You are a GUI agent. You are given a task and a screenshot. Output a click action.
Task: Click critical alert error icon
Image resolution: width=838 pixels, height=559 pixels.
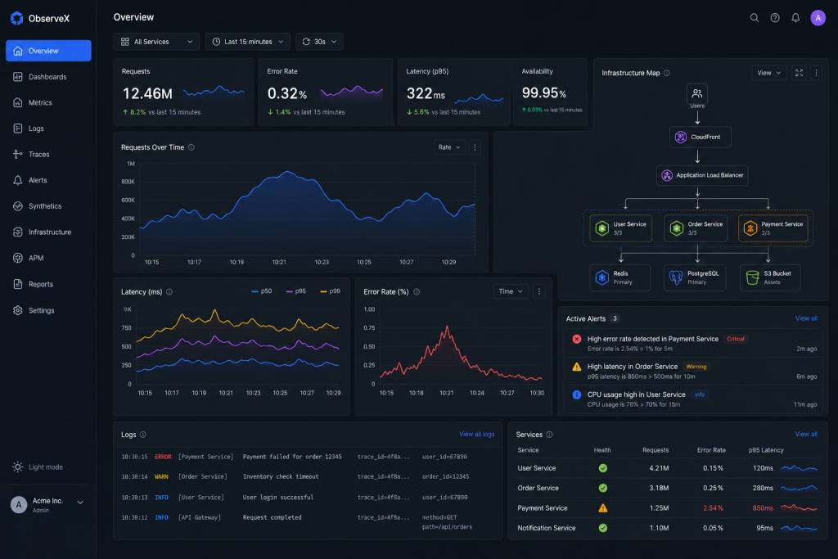coord(577,339)
